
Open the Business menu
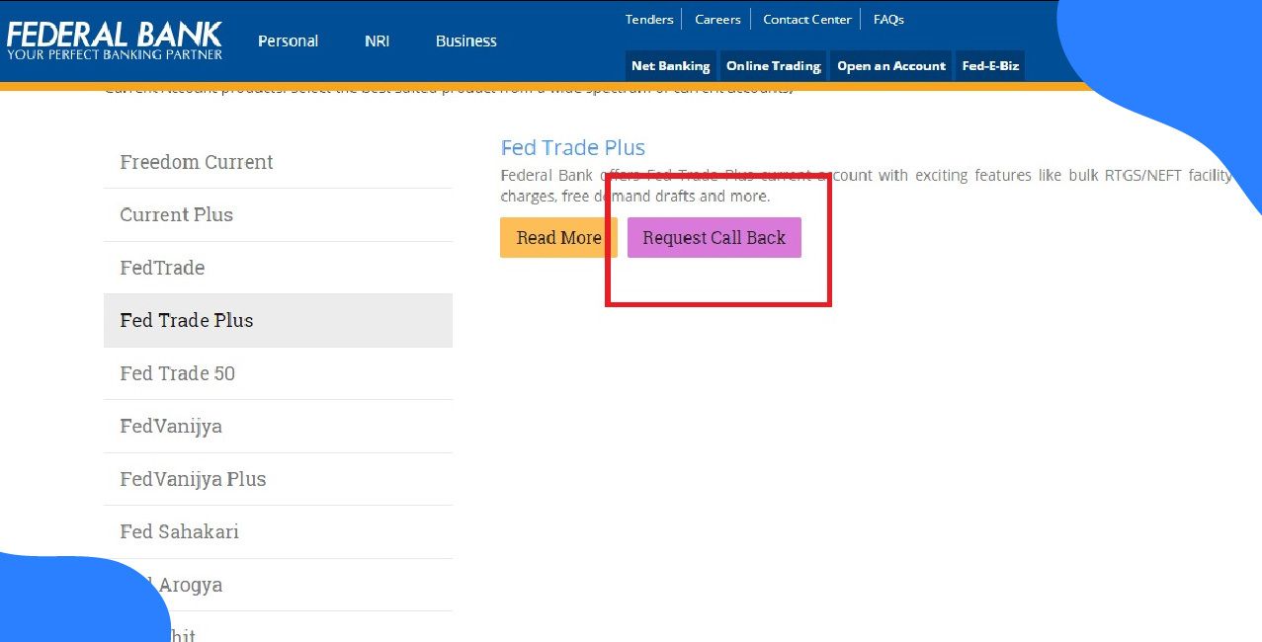coord(465,41)
